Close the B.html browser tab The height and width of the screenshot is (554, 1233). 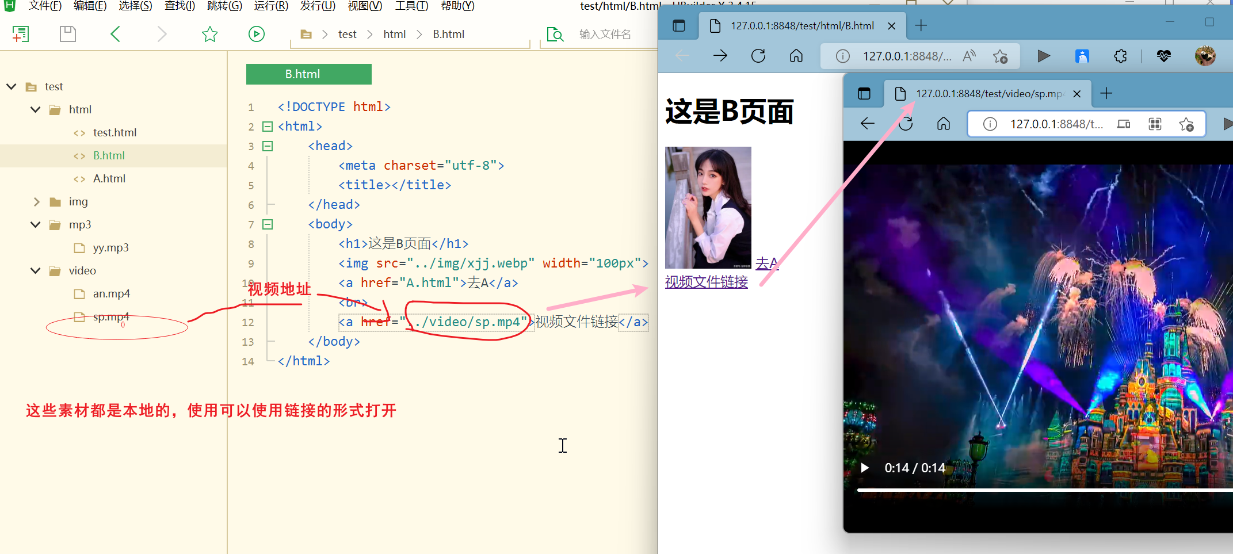[x=892, y=26]
